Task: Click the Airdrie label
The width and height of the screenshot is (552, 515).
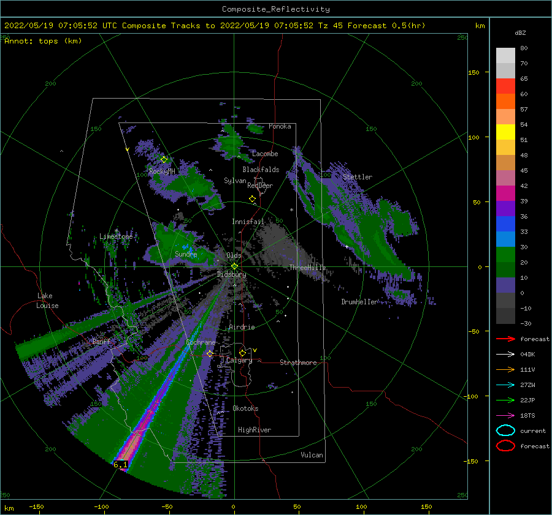Action: (x=242, y=327)
